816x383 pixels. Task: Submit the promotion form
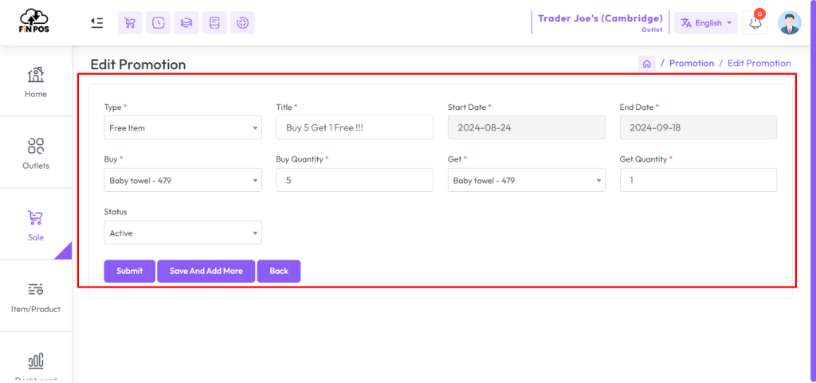pyautogui.click(x=130, y=272)
